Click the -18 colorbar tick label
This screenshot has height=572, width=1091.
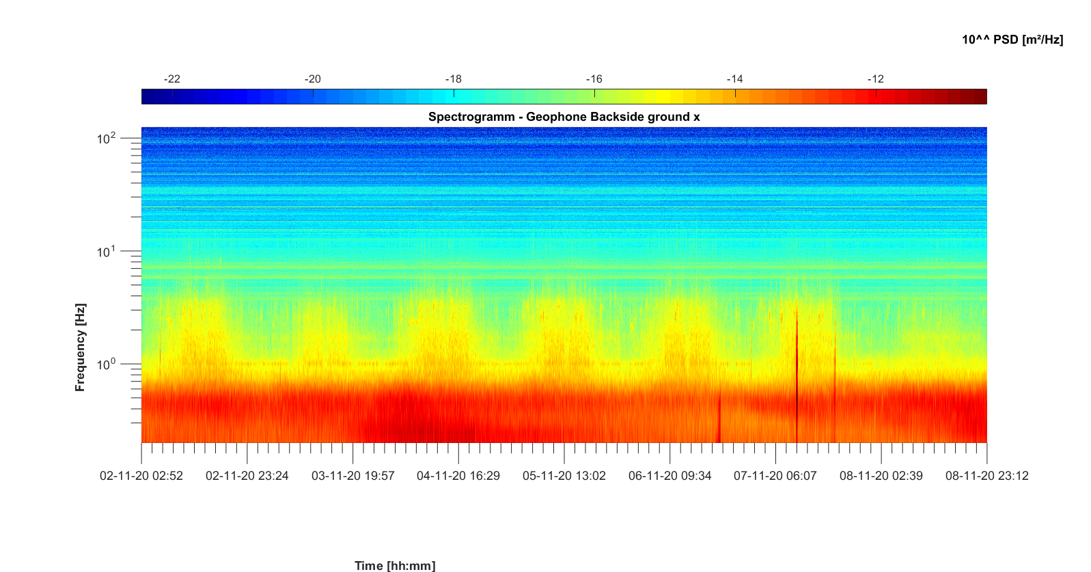coord(454,79)
